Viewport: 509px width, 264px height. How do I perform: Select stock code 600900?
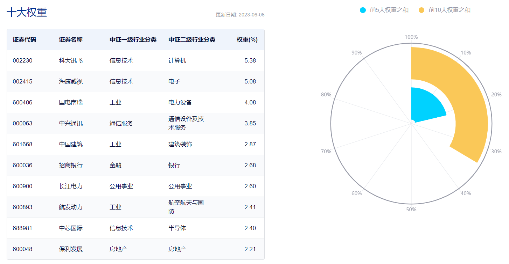(x=22, y=186)
